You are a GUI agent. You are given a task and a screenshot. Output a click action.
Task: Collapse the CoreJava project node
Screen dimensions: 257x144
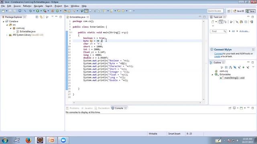point(4,22)
